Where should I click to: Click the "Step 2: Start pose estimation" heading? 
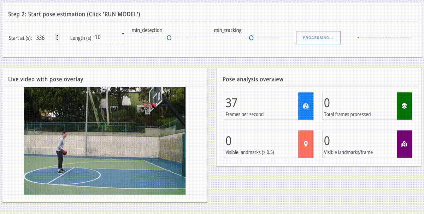[x=74, y=14]
